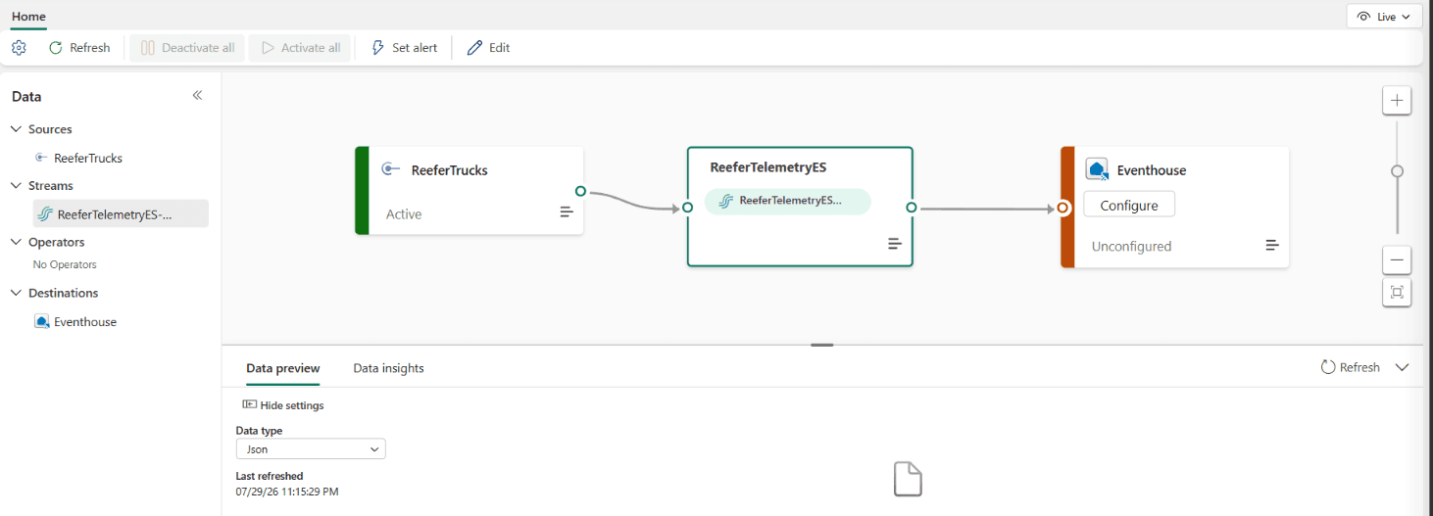Click the ReeferTrucks node icon on canvas

pyautogui.click(x=390, y=168)
